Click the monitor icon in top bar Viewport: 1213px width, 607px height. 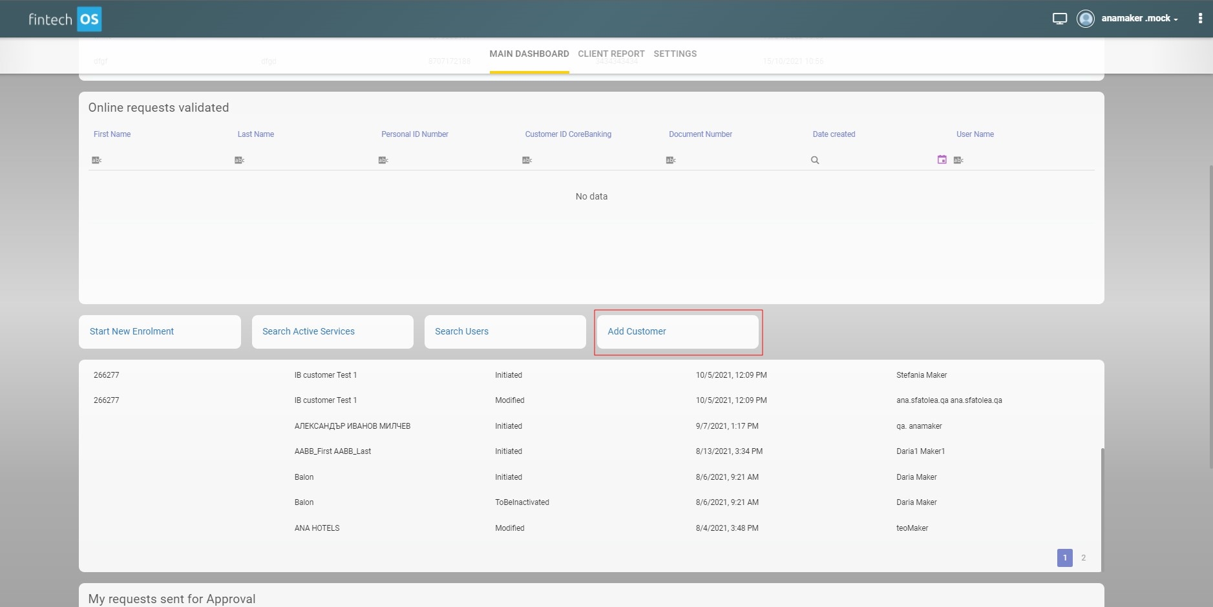click(x=1059, y=19)
